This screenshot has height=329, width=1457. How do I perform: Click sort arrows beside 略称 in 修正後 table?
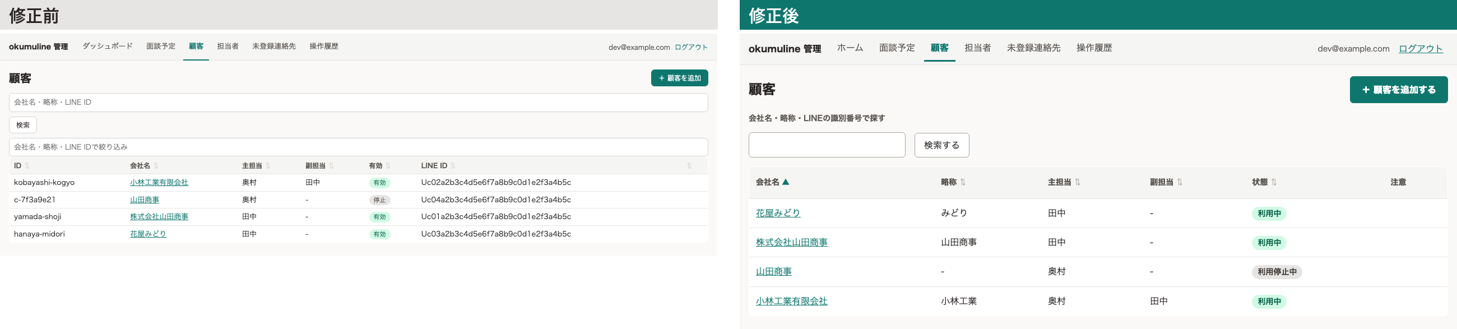963,182
